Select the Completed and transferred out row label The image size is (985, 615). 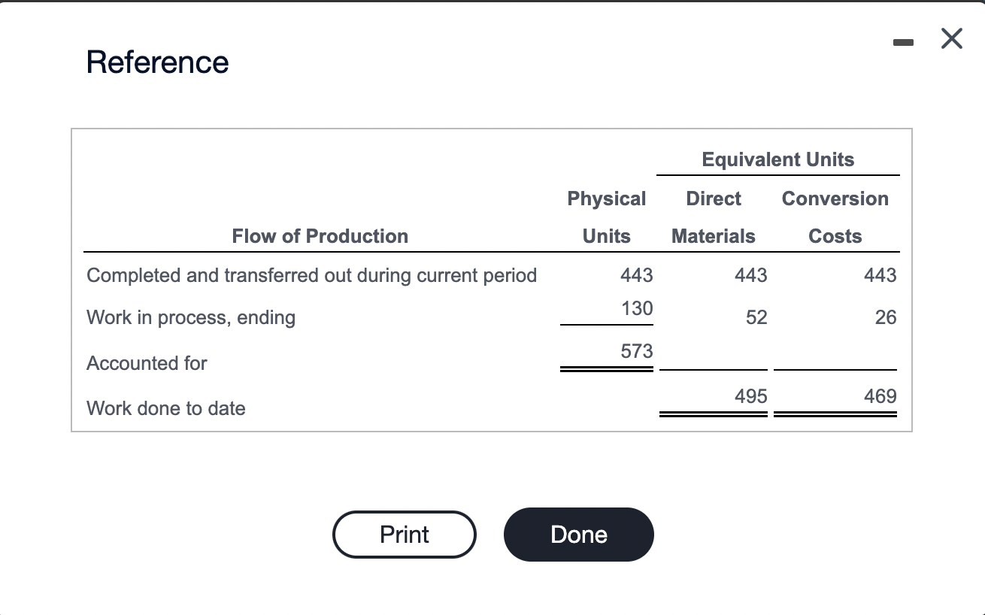click(311, 275)
